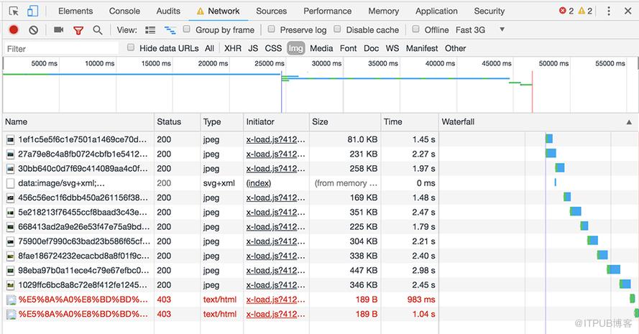The image size is (639, 334).
Task: Switch to the Memory tab
Action: (x=384, y=11)
